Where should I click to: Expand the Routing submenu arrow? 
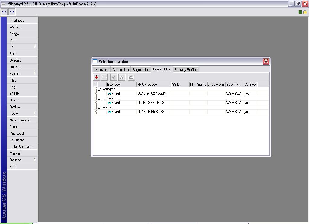tap(34, 160)
